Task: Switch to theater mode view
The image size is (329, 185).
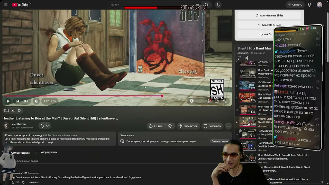Action: [x=216, y=101]
